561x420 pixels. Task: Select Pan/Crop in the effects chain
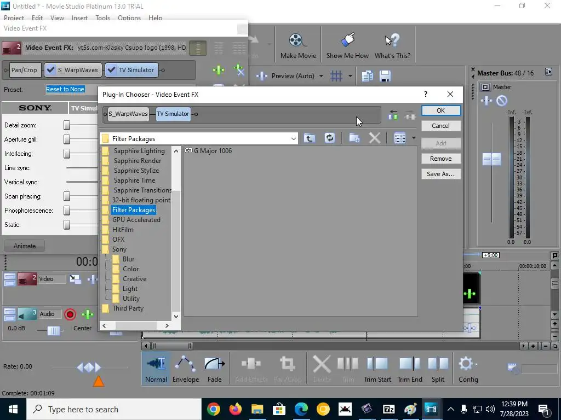pyautogui.click(x=24, y=70)
